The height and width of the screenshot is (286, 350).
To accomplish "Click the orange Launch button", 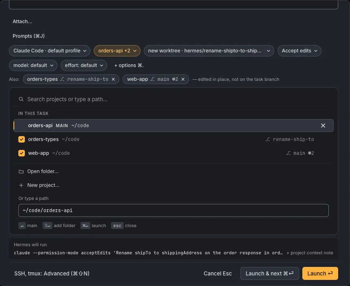I will (x=320, y=273).
